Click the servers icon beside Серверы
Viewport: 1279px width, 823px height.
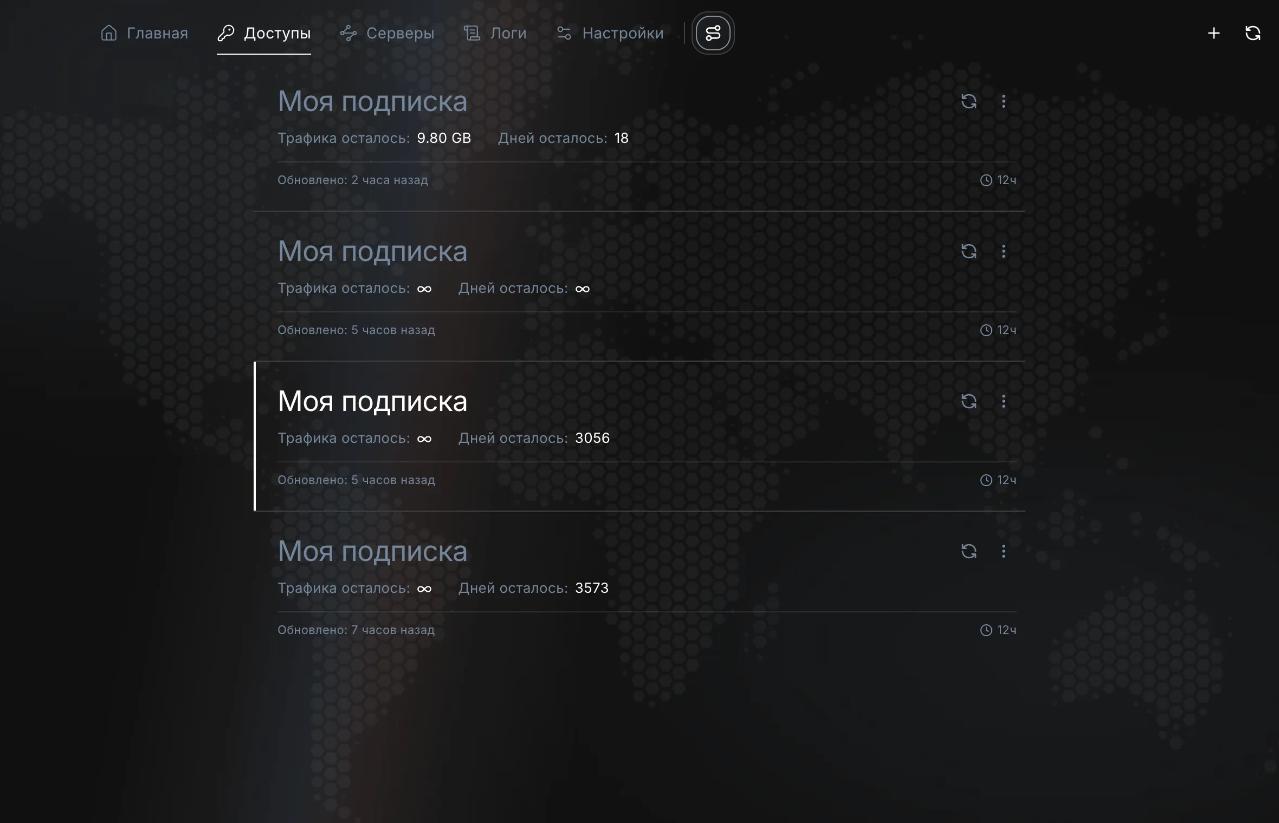pyautogui.click(x=348, y=33)
